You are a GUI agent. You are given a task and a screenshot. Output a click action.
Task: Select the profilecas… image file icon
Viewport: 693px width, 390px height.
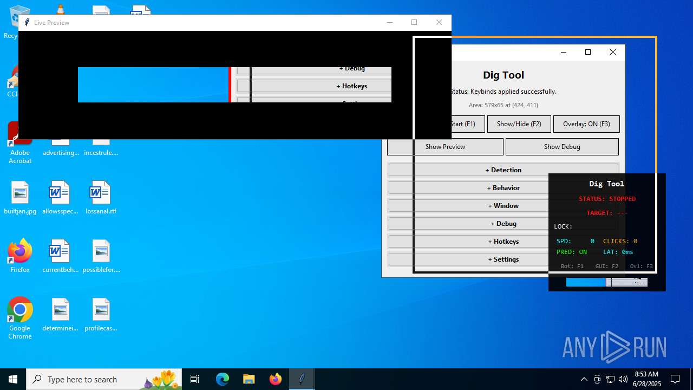101,315
